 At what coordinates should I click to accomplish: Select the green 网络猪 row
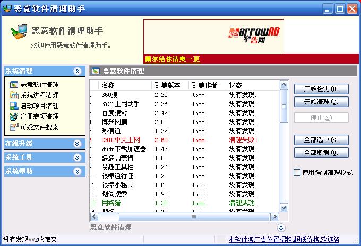[x=184, y=203]
